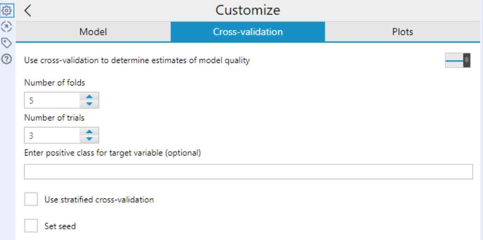
Task: Open the Navigation icon in sidebar
Action: click(x=7, y=26)
